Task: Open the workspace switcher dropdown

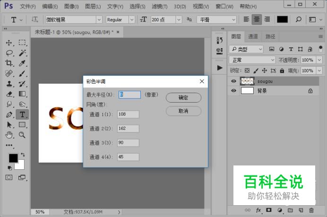Action: tap(315, 19)
